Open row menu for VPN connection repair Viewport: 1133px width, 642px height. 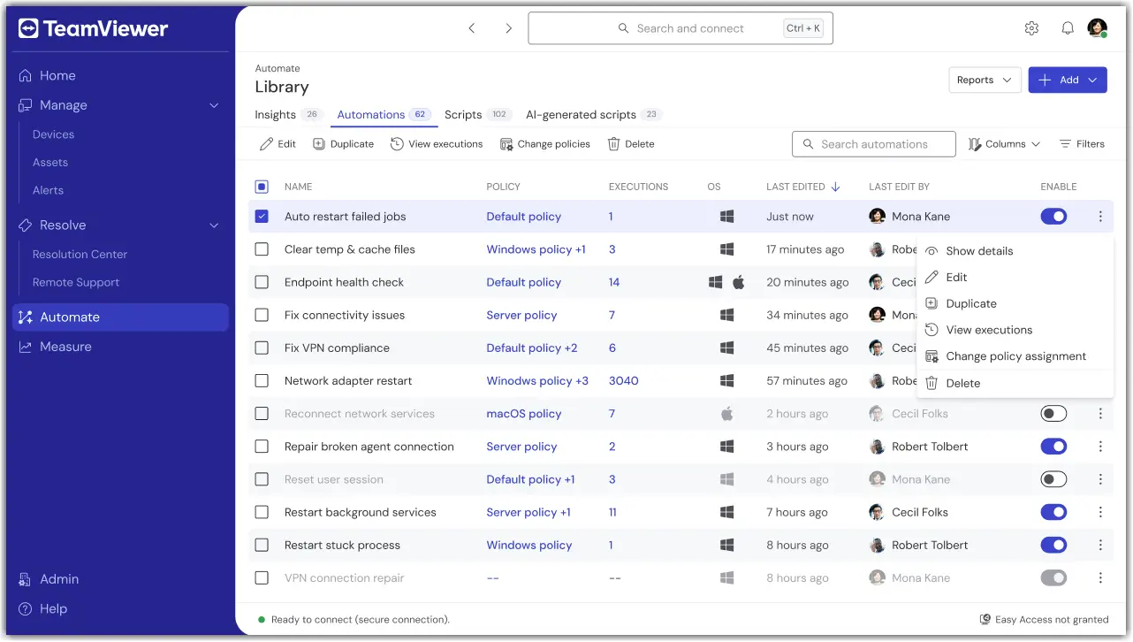pyautogui.click(x=1100, y=578)
